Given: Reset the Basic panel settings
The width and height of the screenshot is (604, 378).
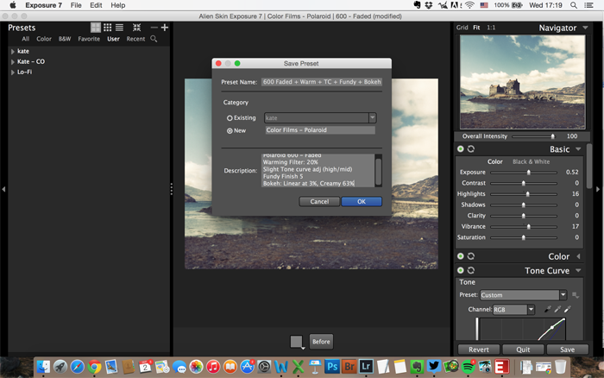Looking at the screenshot, I should coord(471,148).
